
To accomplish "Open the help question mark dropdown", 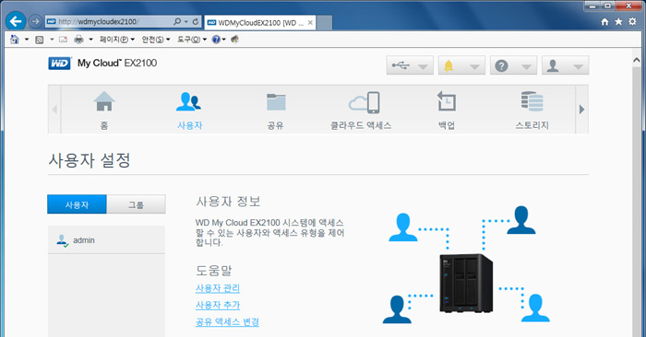I will coord(513,65).
